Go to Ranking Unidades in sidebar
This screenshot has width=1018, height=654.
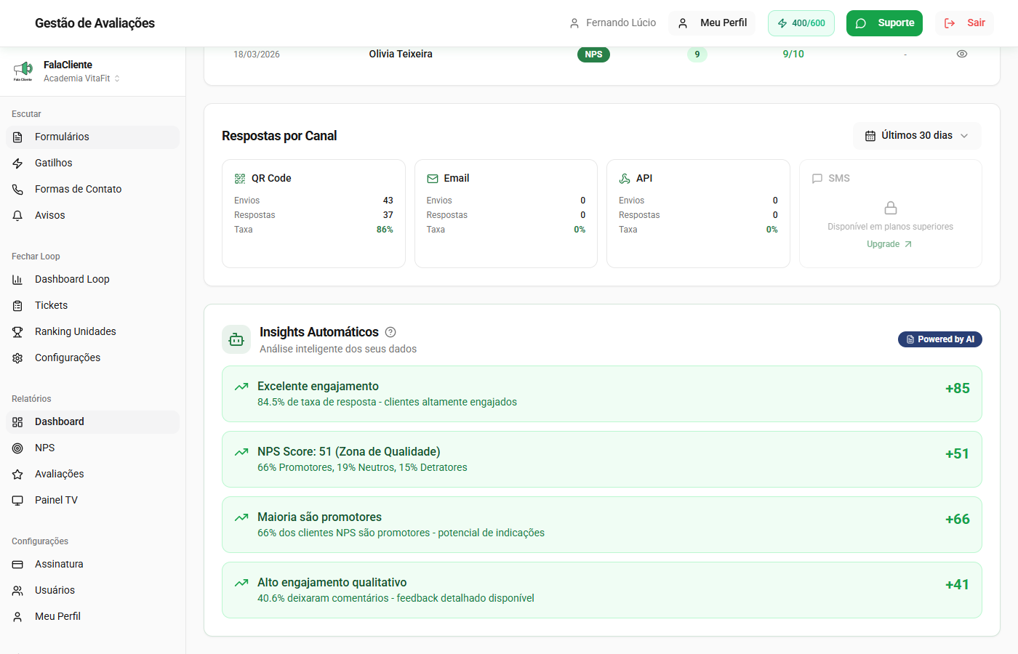pos(76,331)
